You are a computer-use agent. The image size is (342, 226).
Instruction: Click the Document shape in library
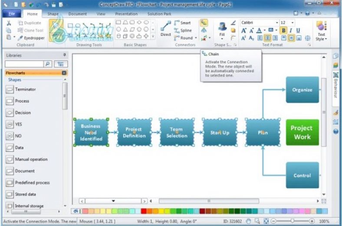(x=20, y=171)
